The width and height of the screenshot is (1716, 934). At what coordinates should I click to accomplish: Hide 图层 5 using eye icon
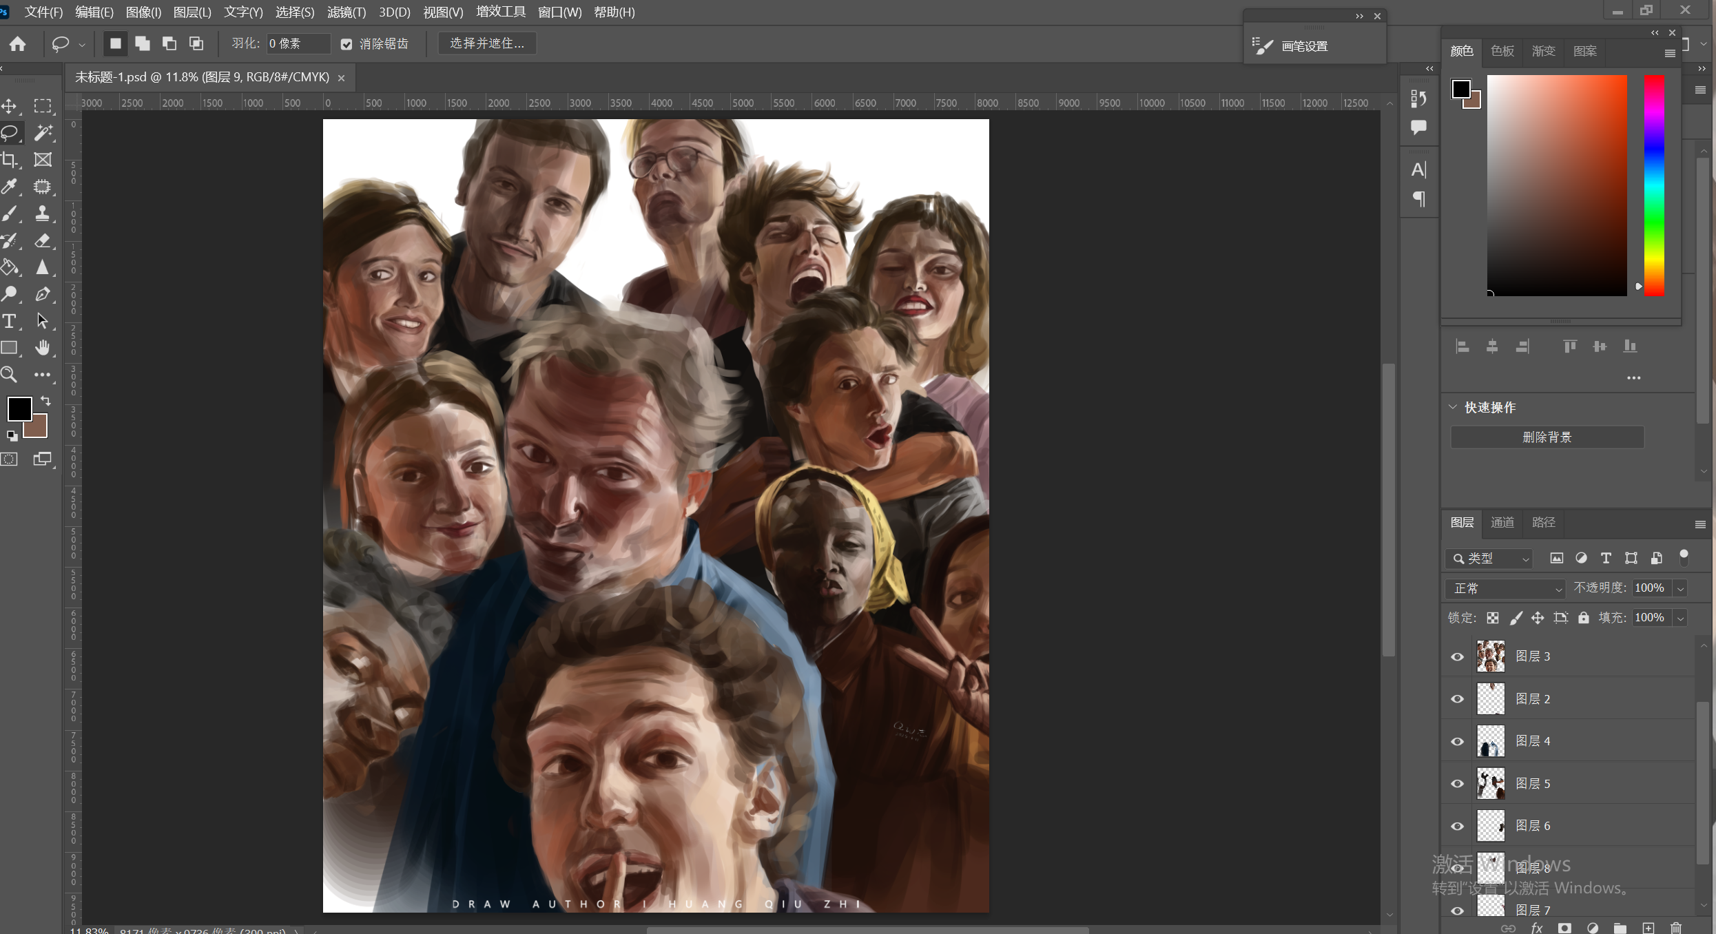(x=1457, y=784)
